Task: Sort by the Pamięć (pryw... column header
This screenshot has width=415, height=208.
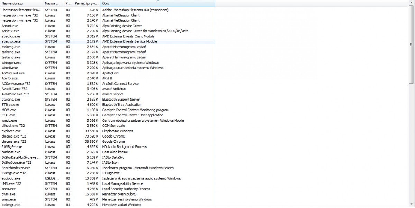Action: tap(87, 3)
